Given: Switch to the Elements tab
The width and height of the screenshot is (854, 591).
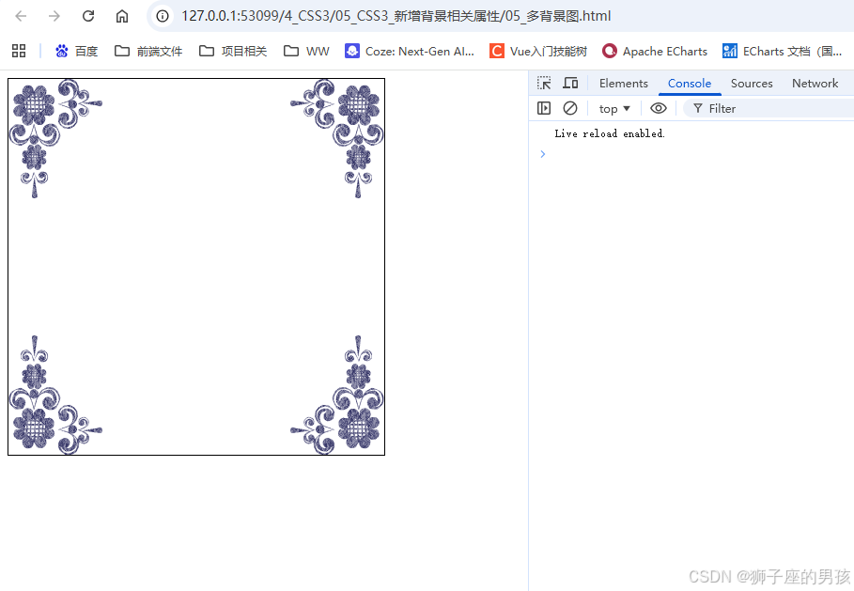Looking at the screenshot, I should tap(624, 84).
